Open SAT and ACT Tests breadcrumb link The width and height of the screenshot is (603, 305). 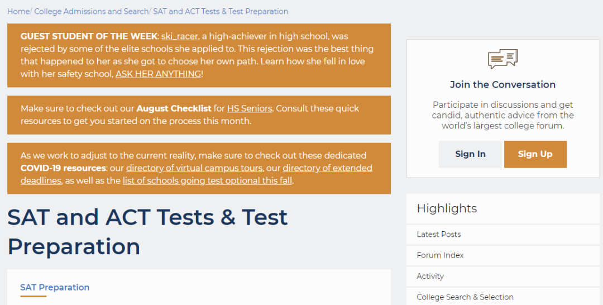[x=221, y=11]
